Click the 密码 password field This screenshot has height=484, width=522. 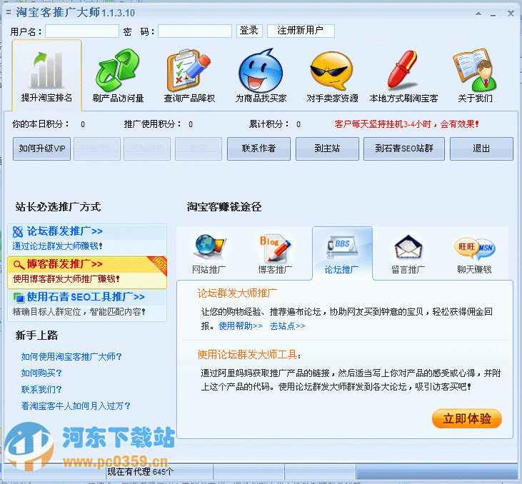[195, 31]
